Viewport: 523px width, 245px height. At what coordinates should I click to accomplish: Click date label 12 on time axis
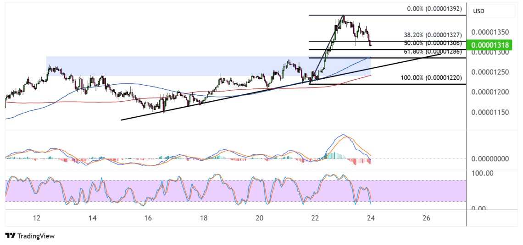click(37, 218)
